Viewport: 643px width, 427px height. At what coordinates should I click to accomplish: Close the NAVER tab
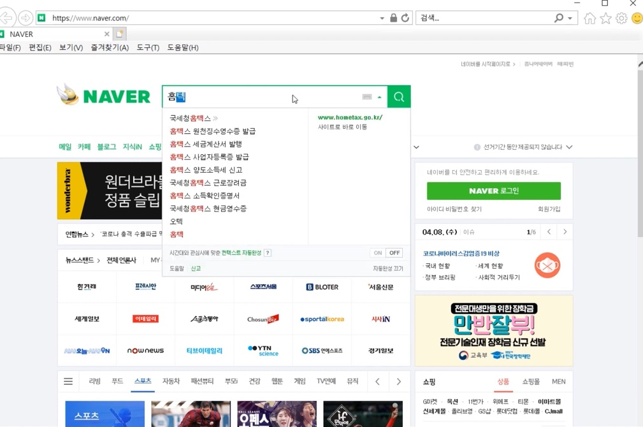pyautogui.click(x=106, y=34)
